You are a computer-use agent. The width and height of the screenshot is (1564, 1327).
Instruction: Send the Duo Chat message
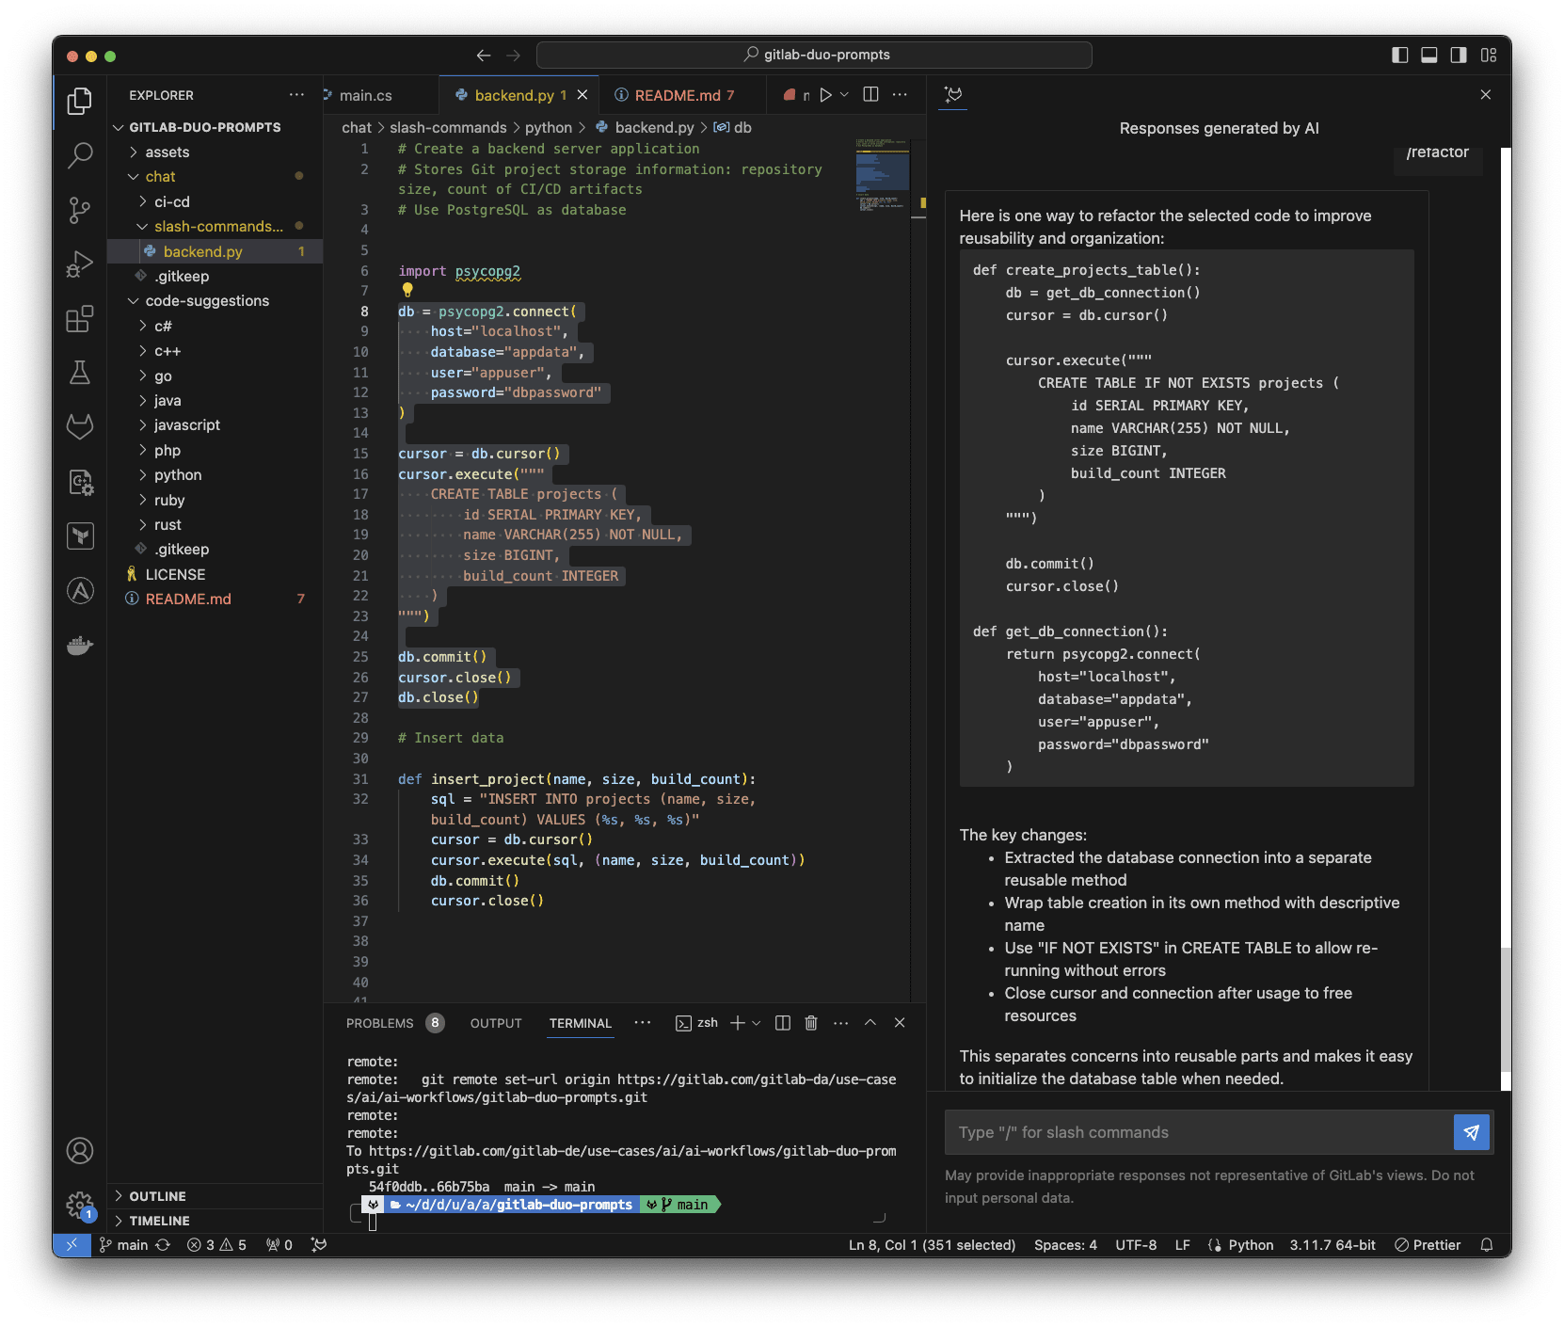(x=1471, y=1132)
